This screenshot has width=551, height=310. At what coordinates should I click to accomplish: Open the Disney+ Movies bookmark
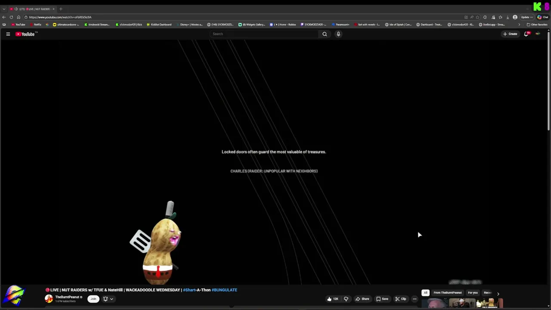tap(189, 25)
